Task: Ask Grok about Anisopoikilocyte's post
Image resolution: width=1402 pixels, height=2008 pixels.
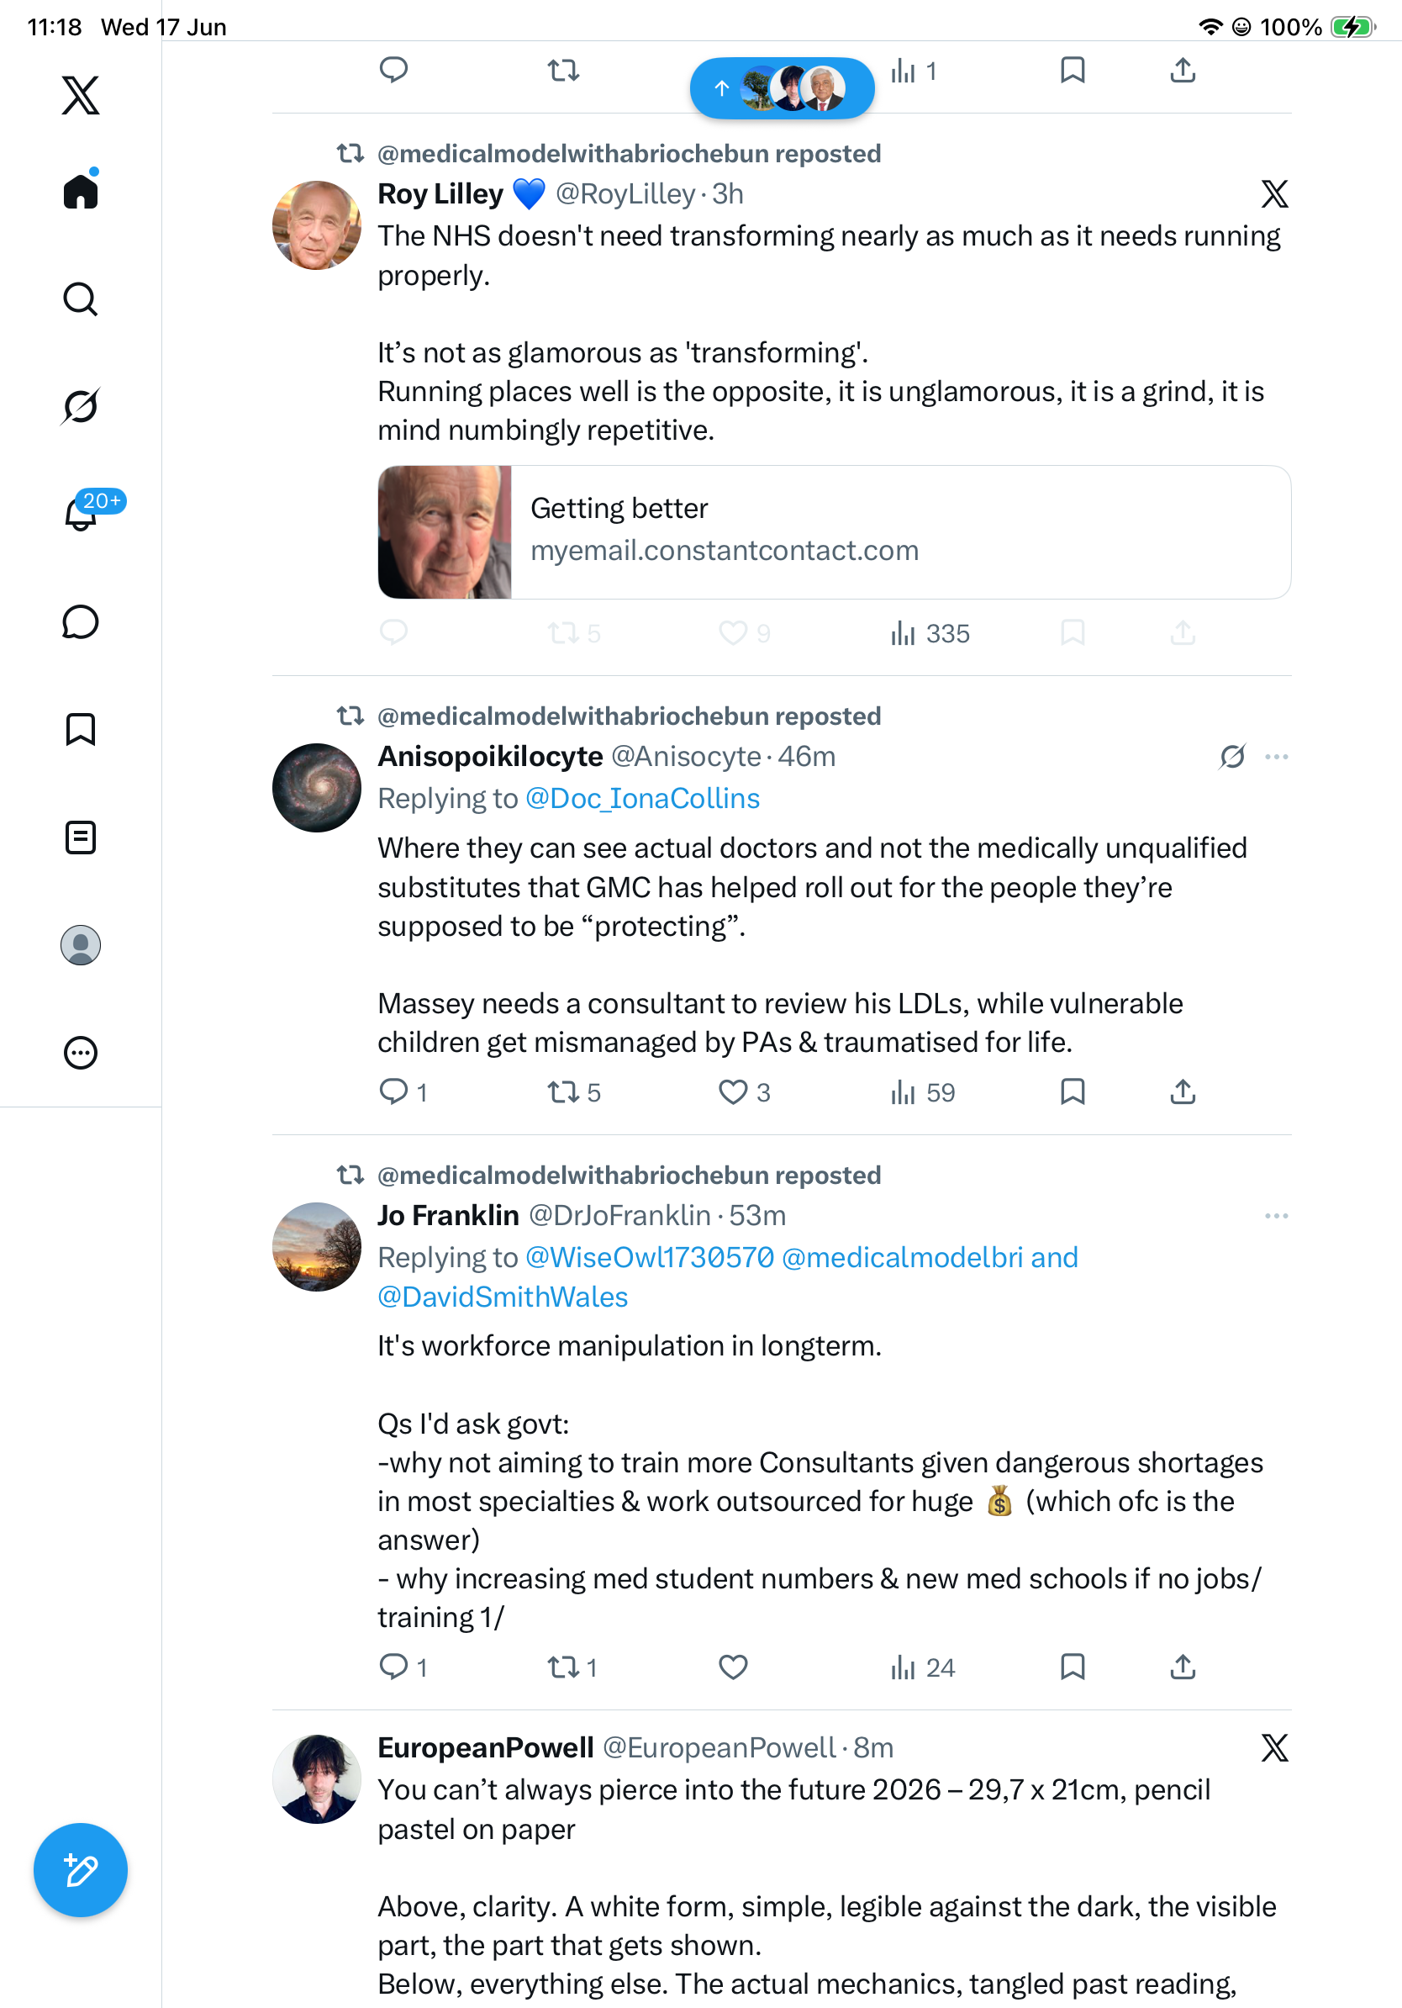Action: 1232,757
